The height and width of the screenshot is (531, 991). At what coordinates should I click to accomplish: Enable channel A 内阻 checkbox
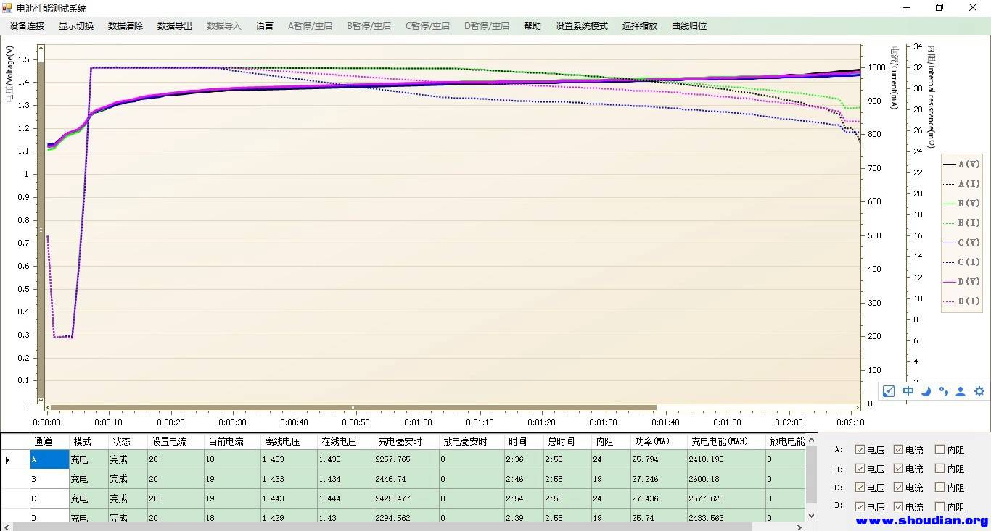(939, 450)
